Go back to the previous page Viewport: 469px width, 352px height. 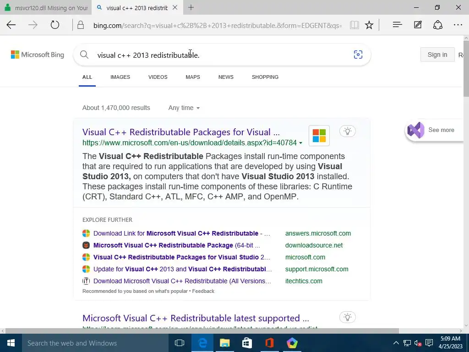click(x=11, y=25)
